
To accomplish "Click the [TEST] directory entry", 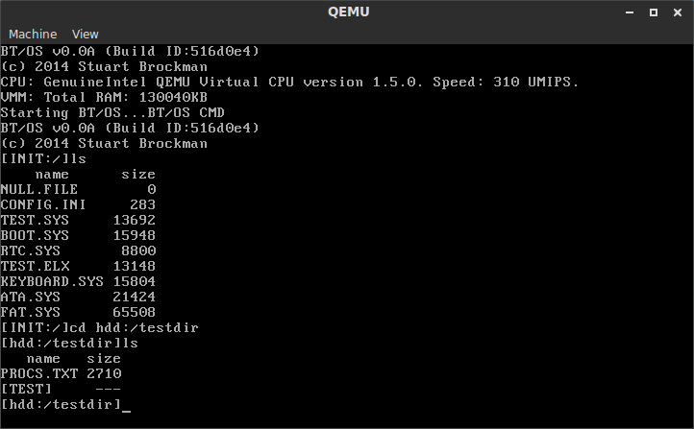I will (x=26, y=390).
